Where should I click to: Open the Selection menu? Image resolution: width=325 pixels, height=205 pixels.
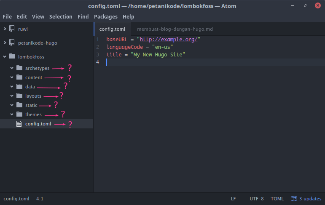tap(61, 16)
